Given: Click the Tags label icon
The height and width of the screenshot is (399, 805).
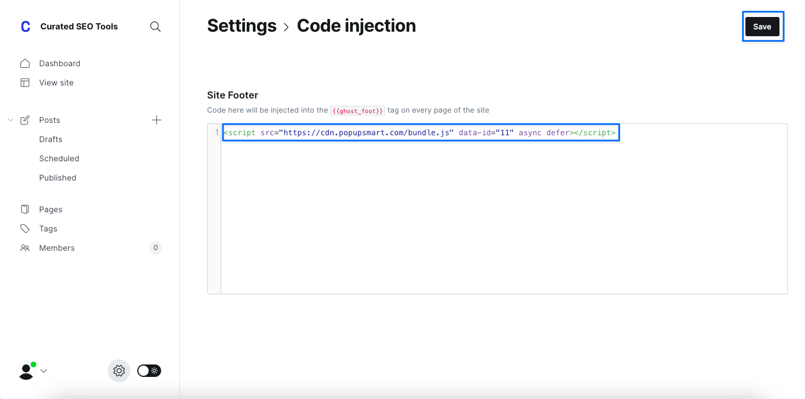Looking at the screenshot, I should coord(25,229).
